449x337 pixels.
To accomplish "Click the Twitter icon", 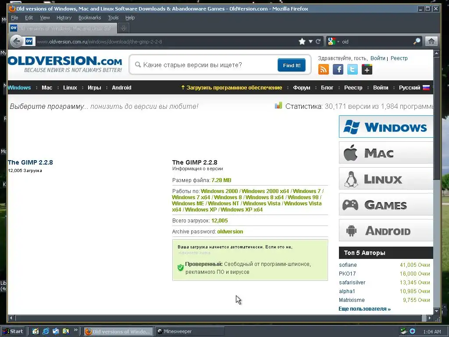I will click(x=352, y=69).
